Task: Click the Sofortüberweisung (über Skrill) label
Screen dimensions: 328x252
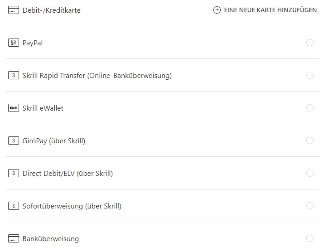Action: click(x=72, y=206)
